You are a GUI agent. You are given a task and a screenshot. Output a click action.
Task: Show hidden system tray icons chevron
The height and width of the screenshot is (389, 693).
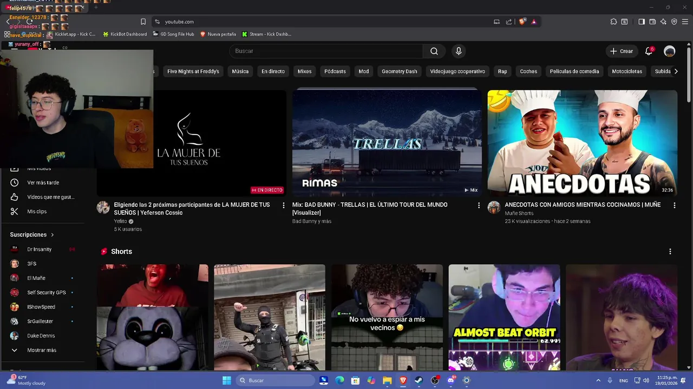click(598, 380)
